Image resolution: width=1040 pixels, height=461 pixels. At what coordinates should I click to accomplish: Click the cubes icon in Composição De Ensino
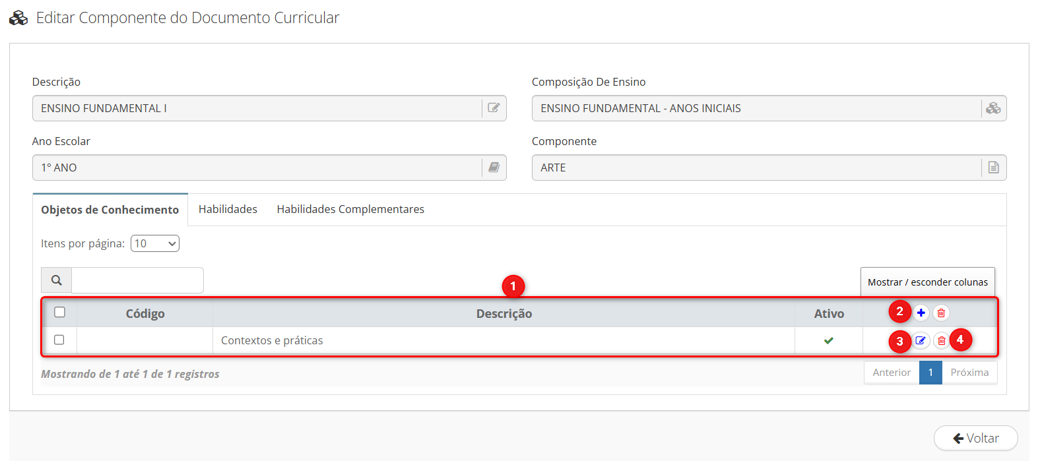tap(993, 108)
